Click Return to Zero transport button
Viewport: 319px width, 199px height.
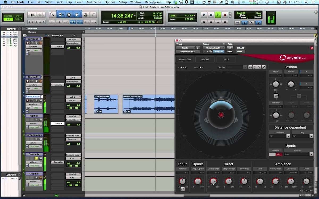pos(204,22)
